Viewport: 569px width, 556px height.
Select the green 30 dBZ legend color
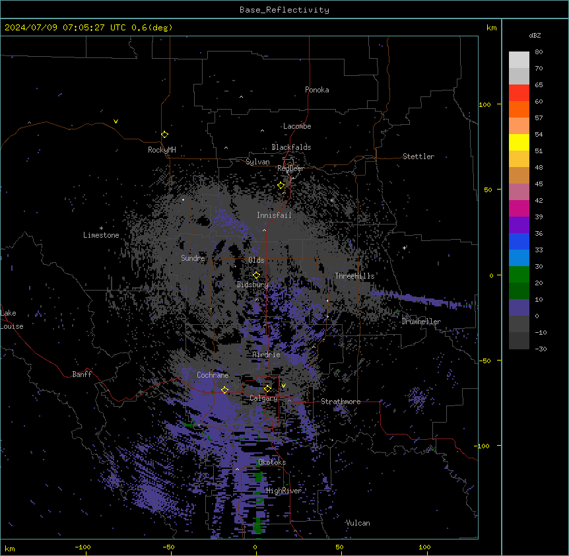tap(519, 275)
